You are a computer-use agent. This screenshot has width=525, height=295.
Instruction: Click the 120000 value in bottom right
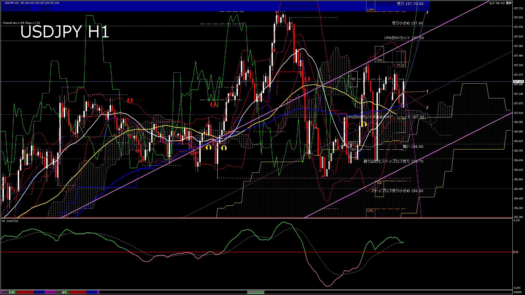[x=518, y=292]
